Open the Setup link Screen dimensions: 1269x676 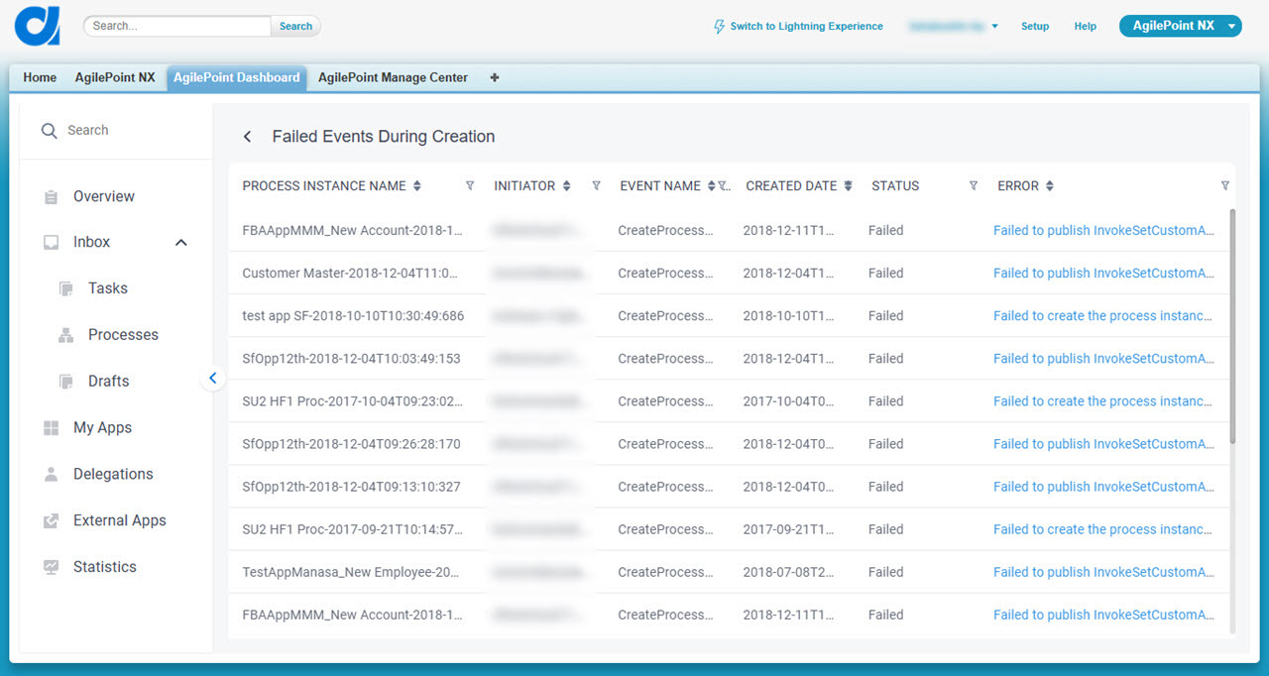pos(1035,27)
